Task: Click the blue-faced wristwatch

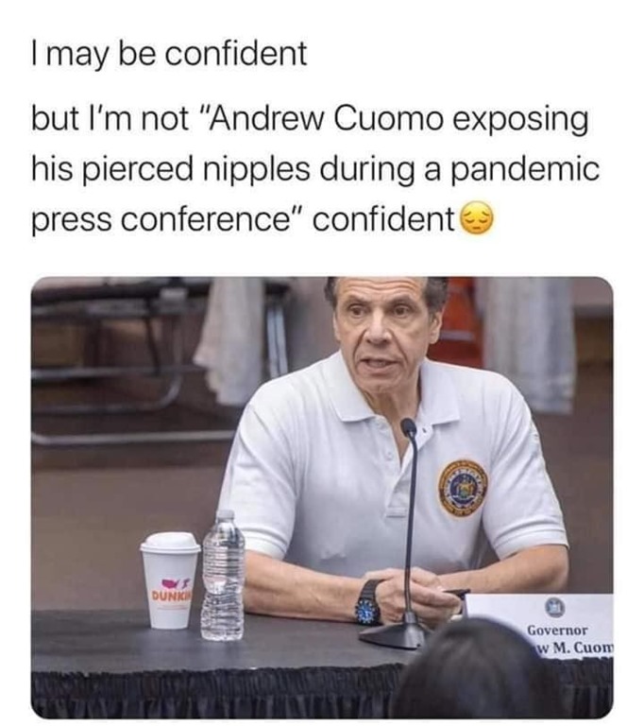Action: click(x=368, y=604)
